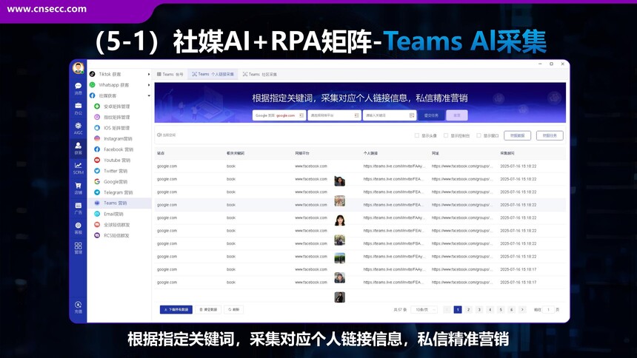Open the network platform selection dropdown
Screen dimensions: 637x358
334,115
